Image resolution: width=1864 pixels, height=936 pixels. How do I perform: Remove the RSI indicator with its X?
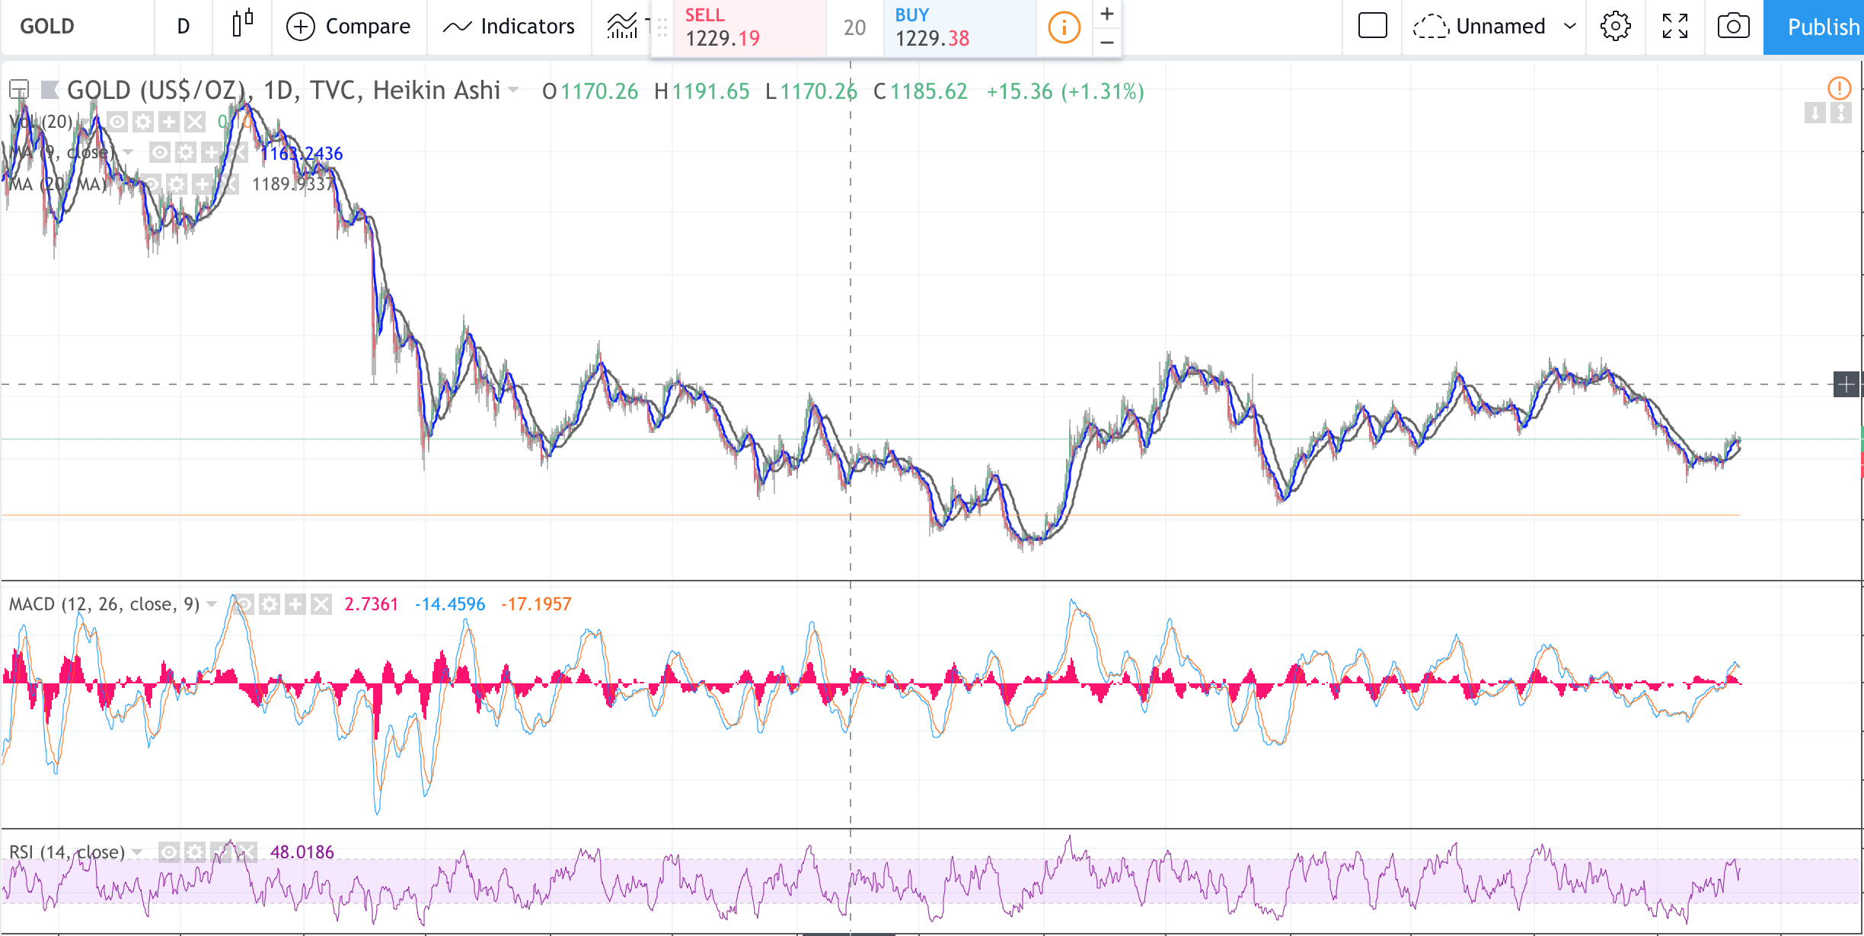(x=246, y=852)
